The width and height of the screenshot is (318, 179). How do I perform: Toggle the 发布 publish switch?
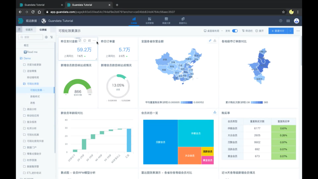pos(235,31)
